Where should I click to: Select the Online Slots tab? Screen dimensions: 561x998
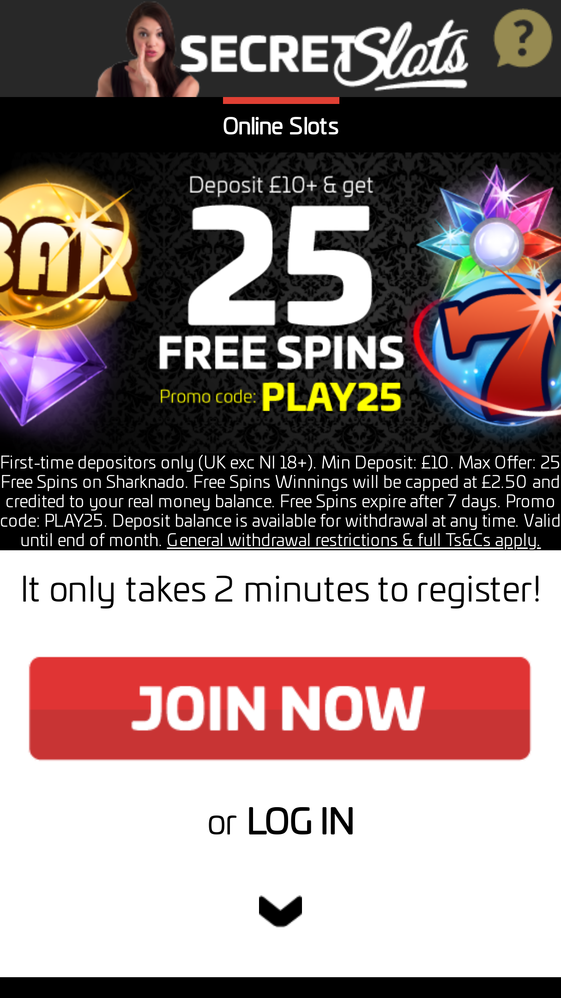[281, 126]
